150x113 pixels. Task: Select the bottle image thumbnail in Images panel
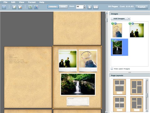pyautogui.click(x=117, y=30)
